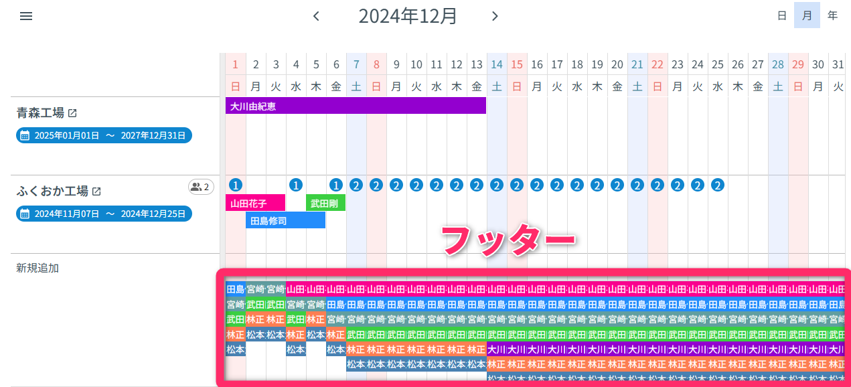The width and height of the screenshot is (851, 387).
Task: Click the calendar icon on the 青森工場 date badge
Action: [x=25, y=135]
